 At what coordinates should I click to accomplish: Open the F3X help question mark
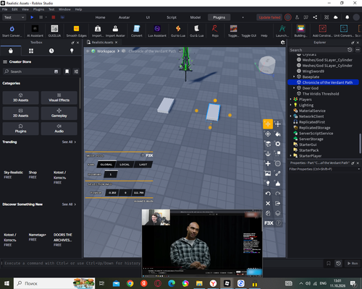(279, 223)
